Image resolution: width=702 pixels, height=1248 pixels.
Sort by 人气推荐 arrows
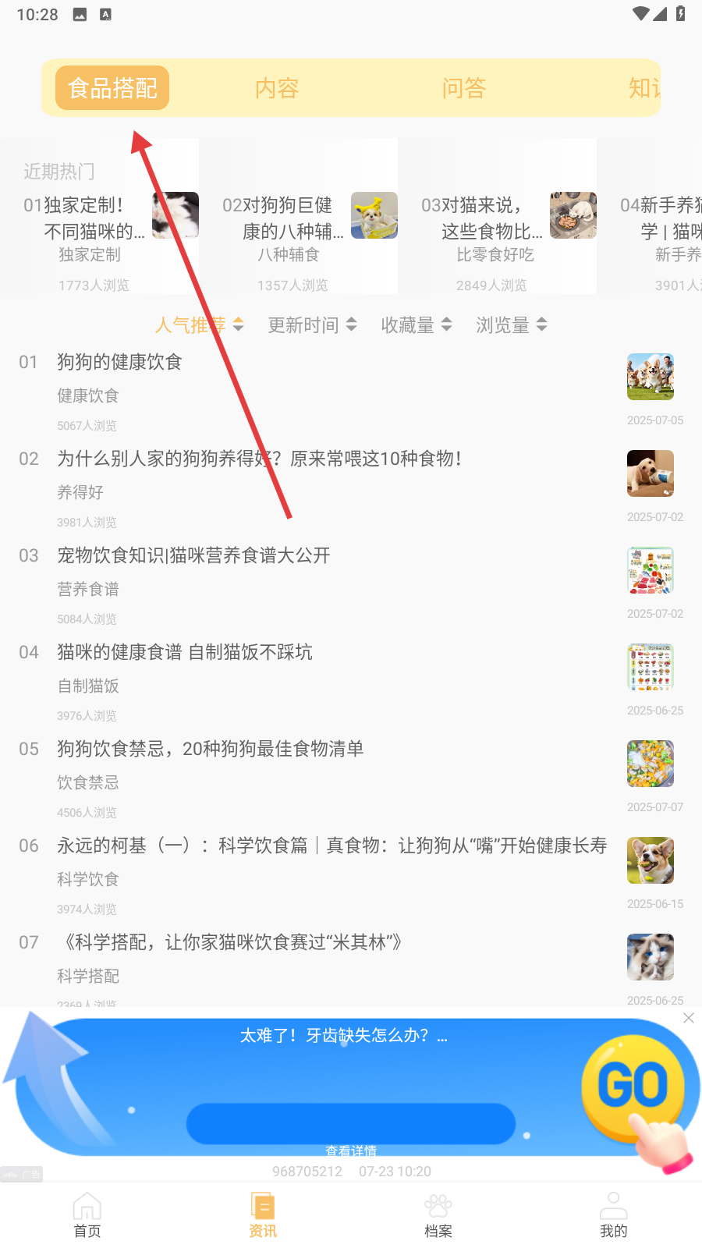tap(239, 324)
